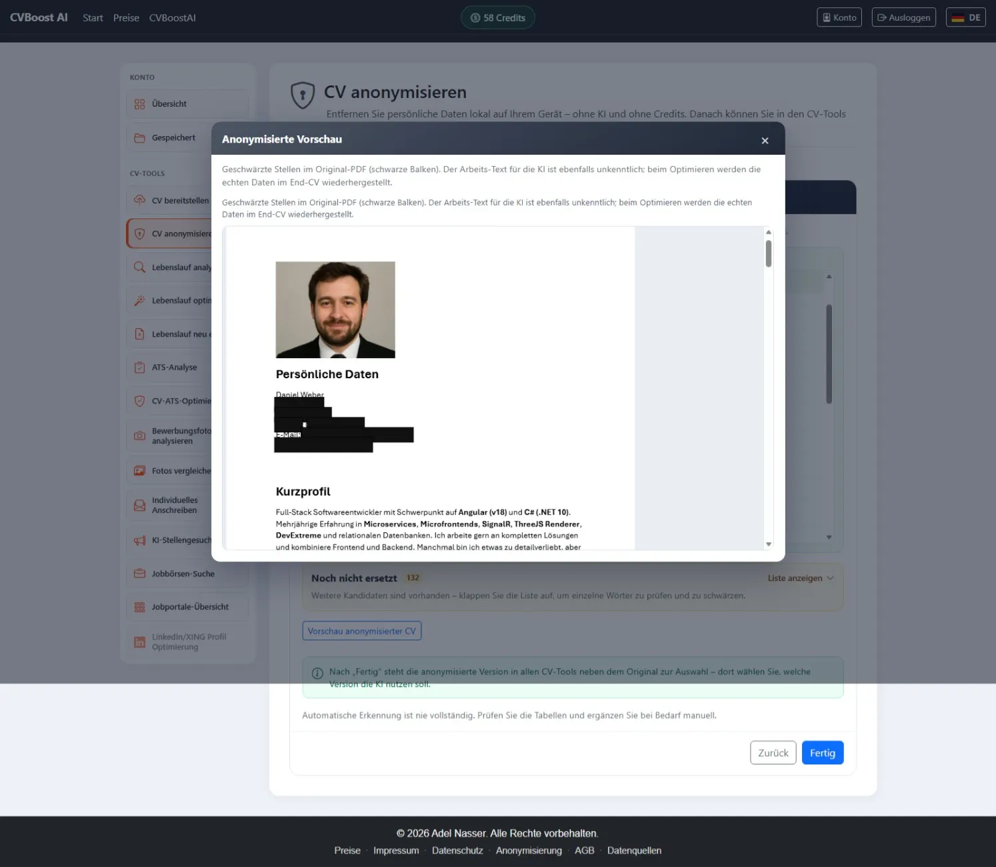The height and width of the screenshot is (867, 996).
Task: Open footer Datenschutz link
Action: pyautogui.click(x=457, y=850)
